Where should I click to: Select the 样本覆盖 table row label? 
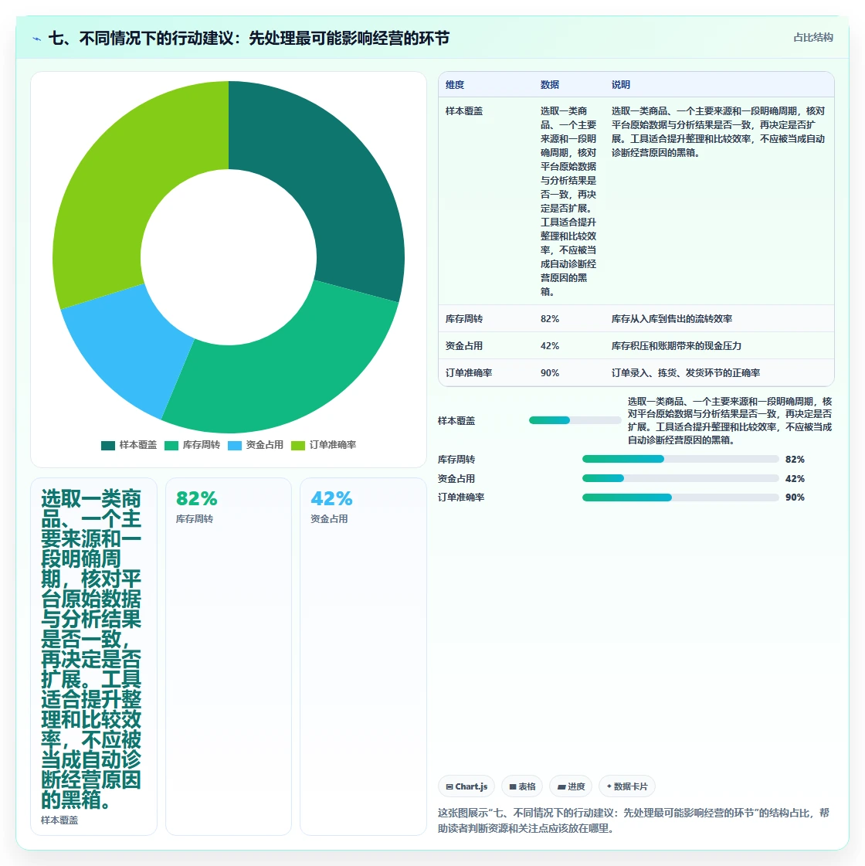464,111
